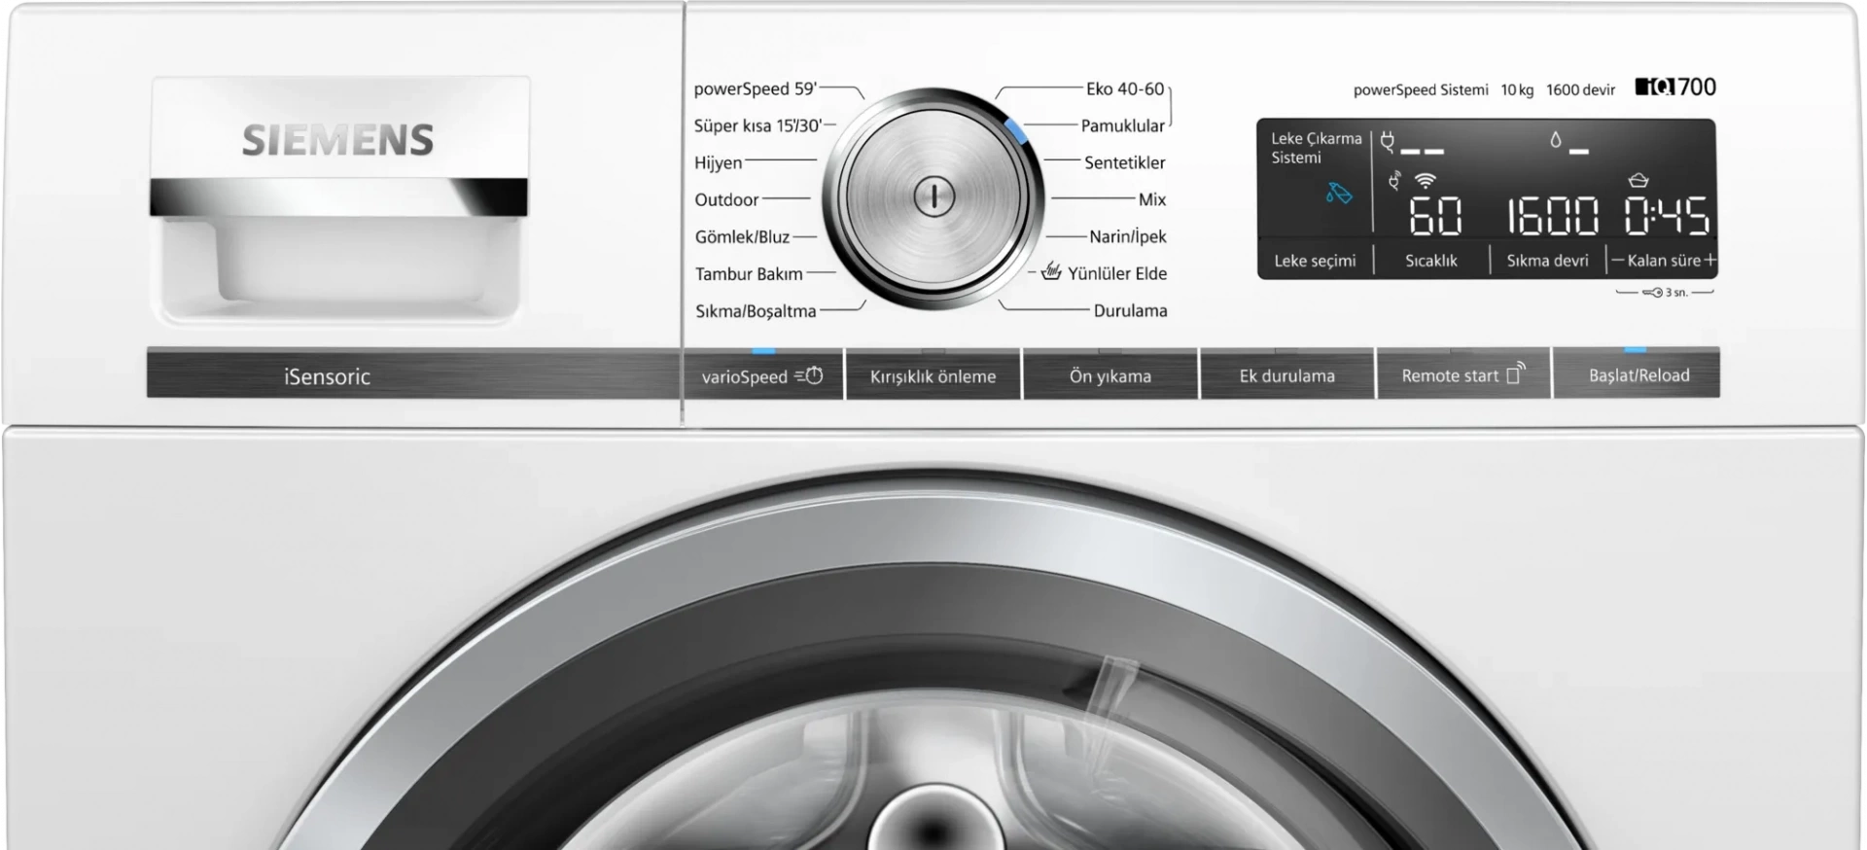1867x850 pixels.
Task: Click the powerSpeed Sistemi text
Action: (x=1421, y=89)
